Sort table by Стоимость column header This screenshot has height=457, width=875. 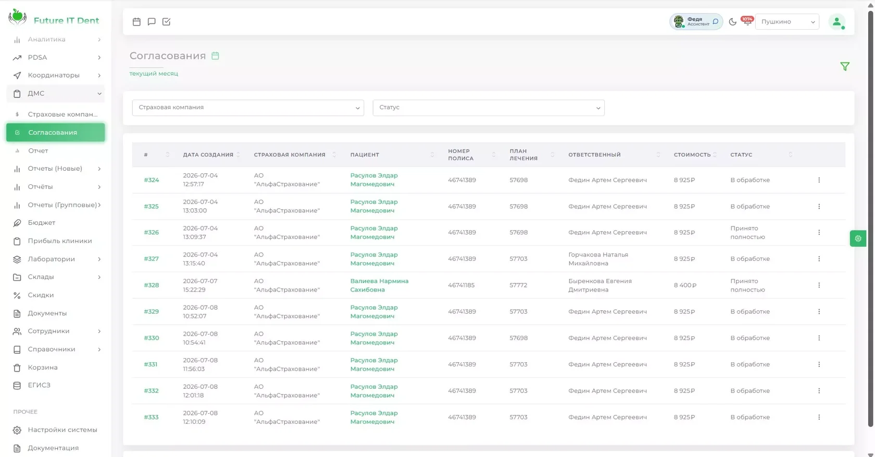point(692,155)
